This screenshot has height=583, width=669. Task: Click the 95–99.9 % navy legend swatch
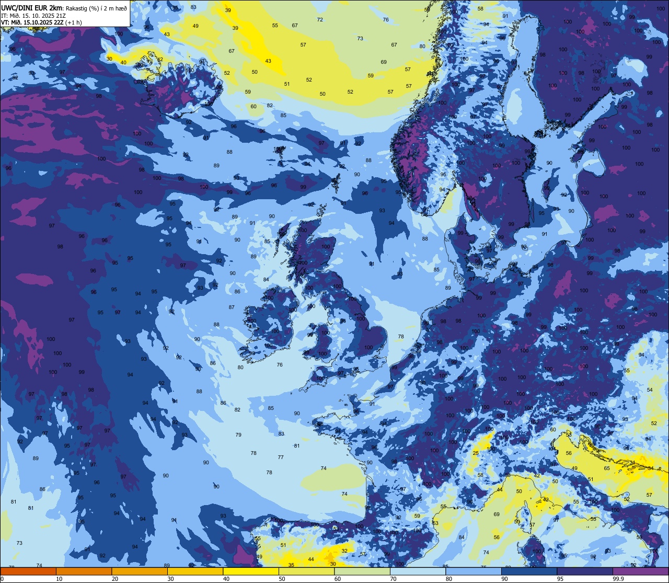(585, 571)
